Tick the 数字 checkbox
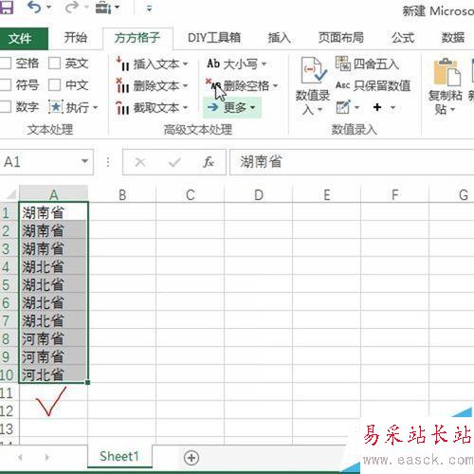Viewport: 474px width, 474px height. click(6, 107)
